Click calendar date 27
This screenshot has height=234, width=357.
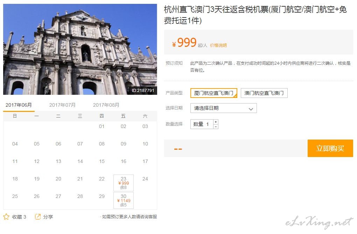point(58,196)
